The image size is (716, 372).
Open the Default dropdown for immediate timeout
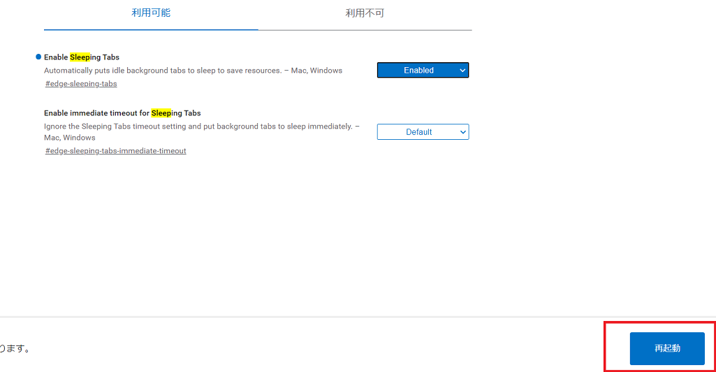[418, 132]
